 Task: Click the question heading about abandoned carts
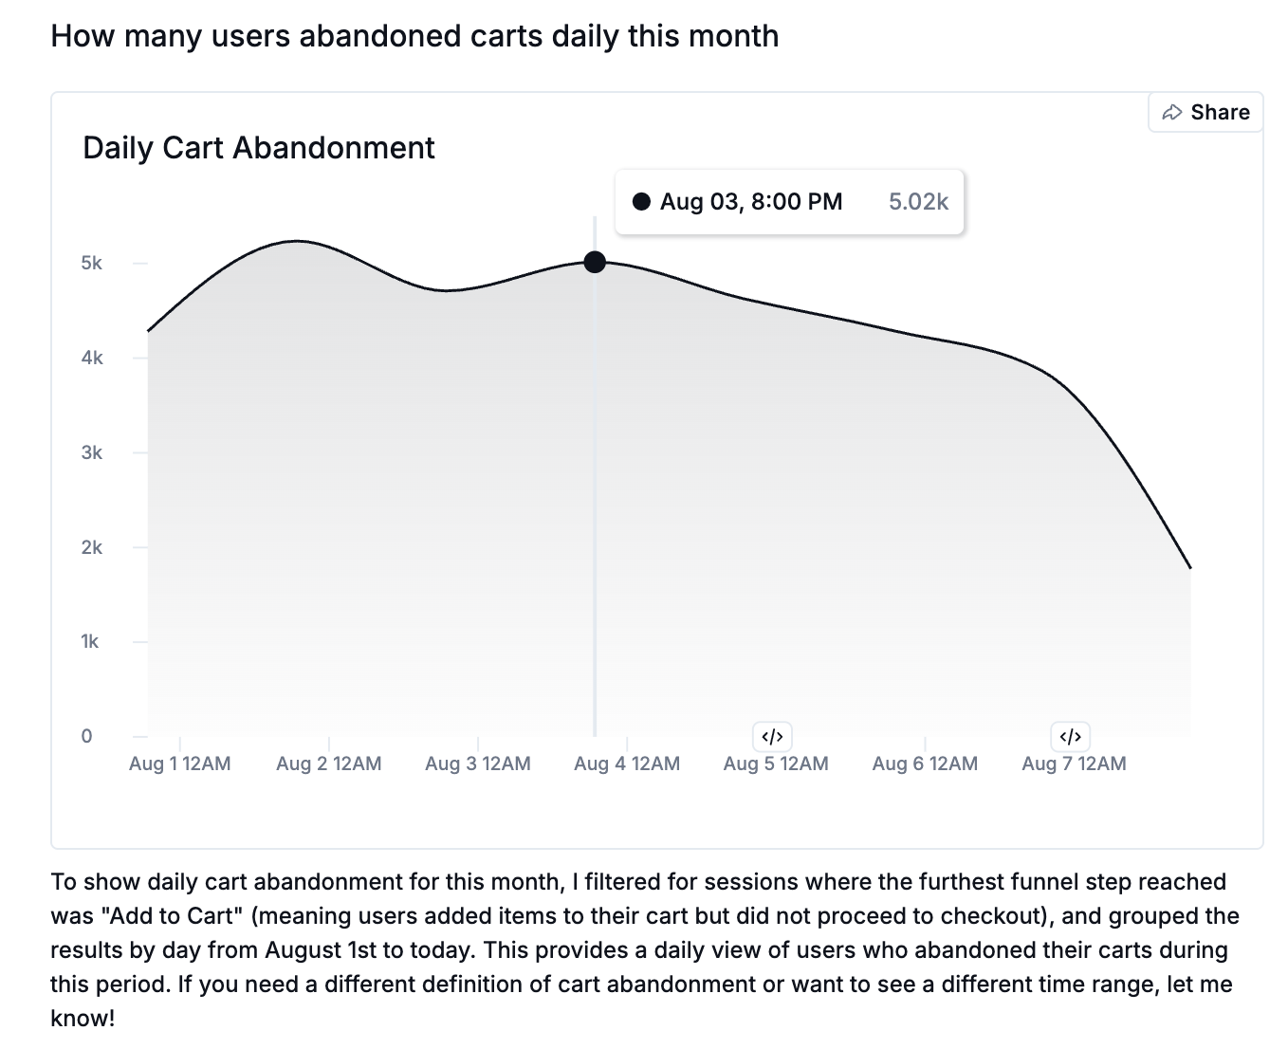pyautogui.click(x=414, y=36)
